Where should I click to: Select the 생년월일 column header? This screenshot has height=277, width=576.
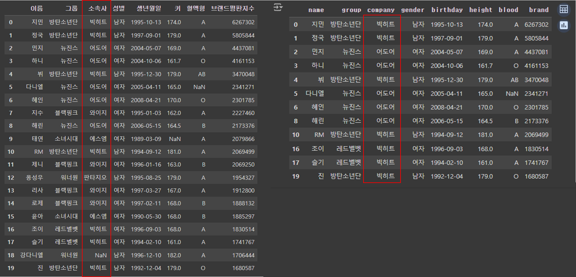point(149,8)
